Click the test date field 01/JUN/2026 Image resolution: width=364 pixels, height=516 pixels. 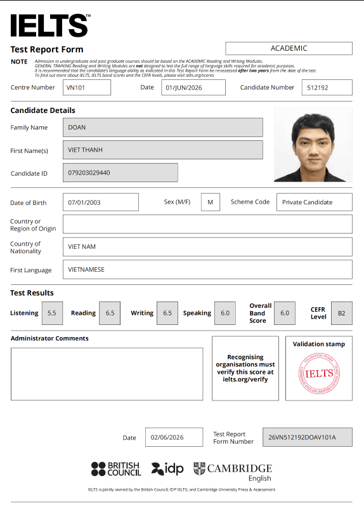[193, 88]
